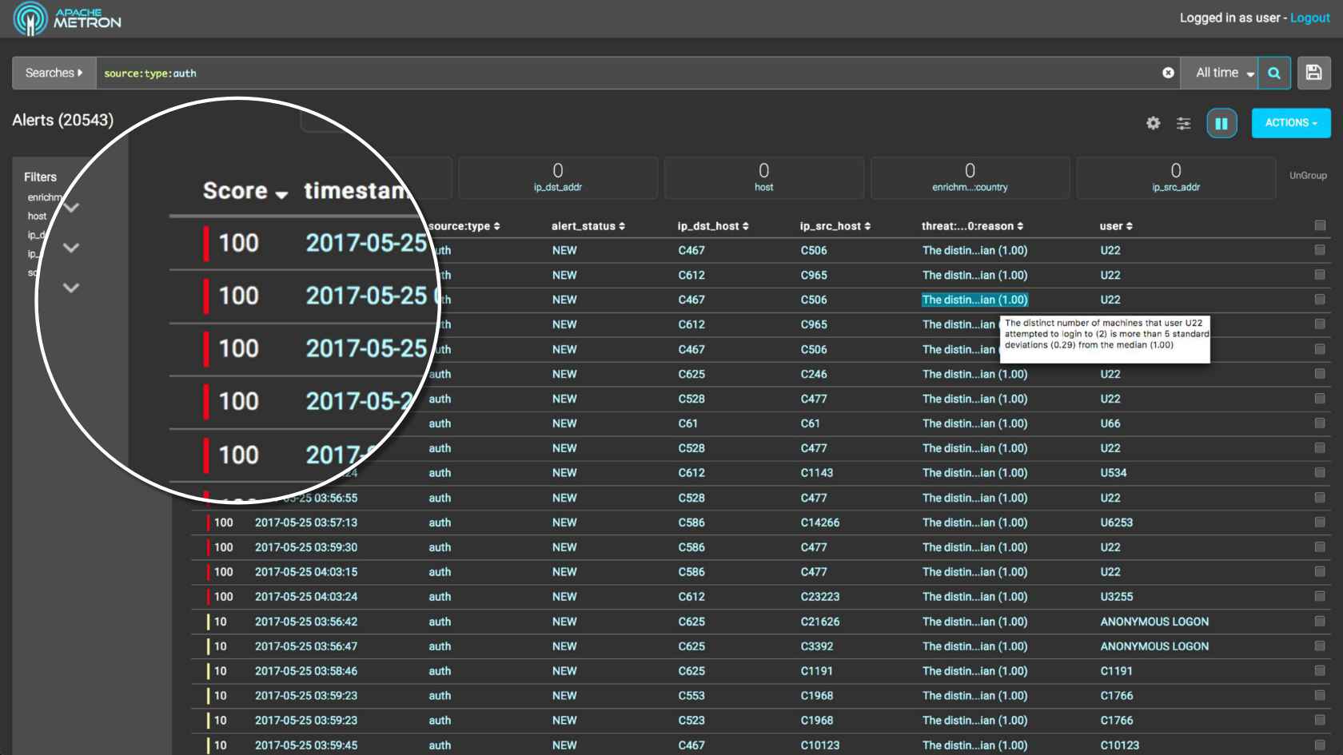The height and width of the screenshot is (755, 1343).
Task: Save the current search with the floppy disk icon
Action: click(x=1313, y=73)
